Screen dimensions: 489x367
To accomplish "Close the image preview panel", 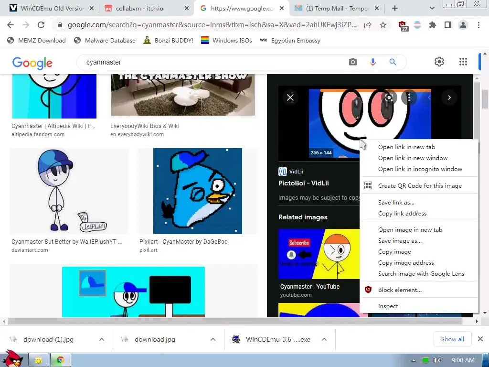I will pyautogui.click(x=290, y=97).
